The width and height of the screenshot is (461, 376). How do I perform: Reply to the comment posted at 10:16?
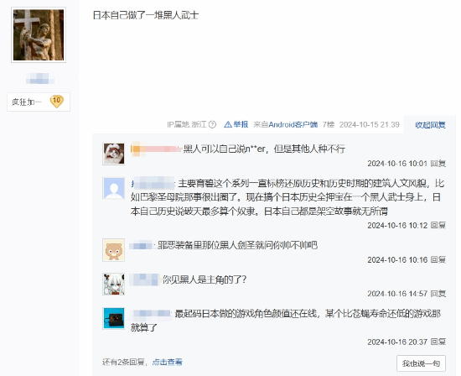pyautogui.click(x=438, y=259)
